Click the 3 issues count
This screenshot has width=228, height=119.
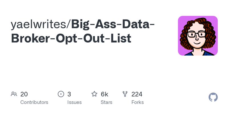tap(69, 94)
